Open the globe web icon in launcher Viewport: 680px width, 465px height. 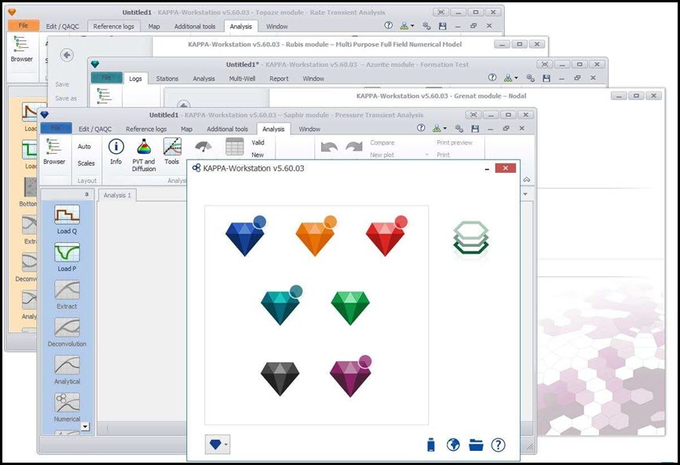pyautogui.click(x=453, y=445)
